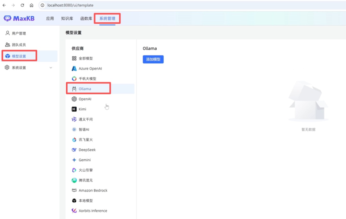Click the MaxKB logo

[19, 18]
